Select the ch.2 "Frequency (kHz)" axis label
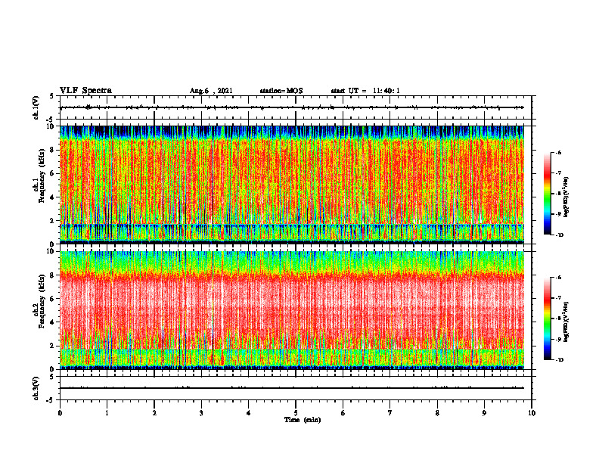 click(x=42, y=301)
